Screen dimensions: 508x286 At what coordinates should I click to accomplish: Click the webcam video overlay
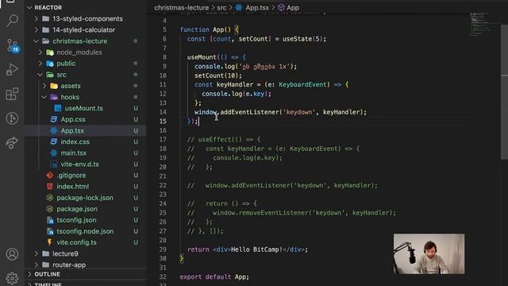429,253
